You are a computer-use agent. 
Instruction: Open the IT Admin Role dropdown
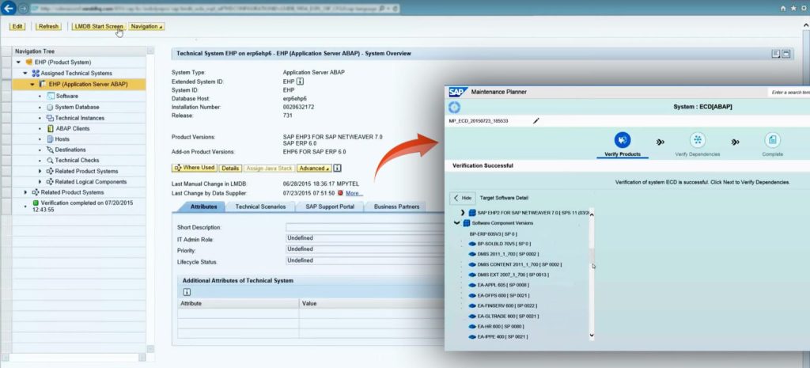pos(365,238)
